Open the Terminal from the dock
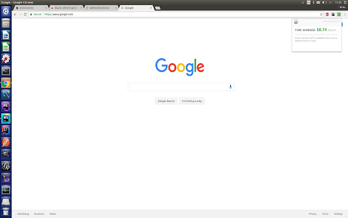 click(x=6, y=71)
